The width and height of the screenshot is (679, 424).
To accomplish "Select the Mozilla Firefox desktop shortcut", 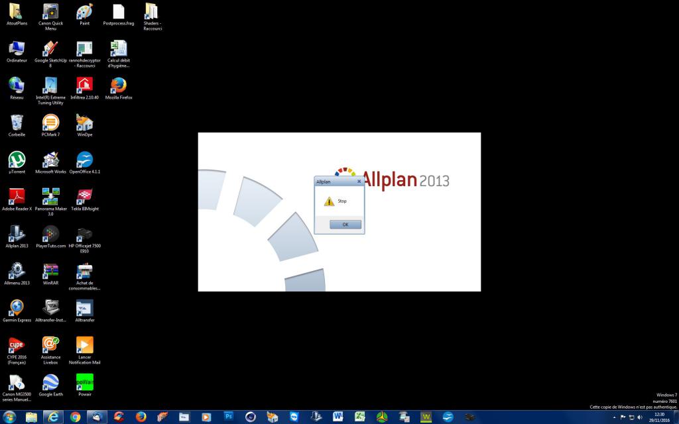I will tap(118, 89).
